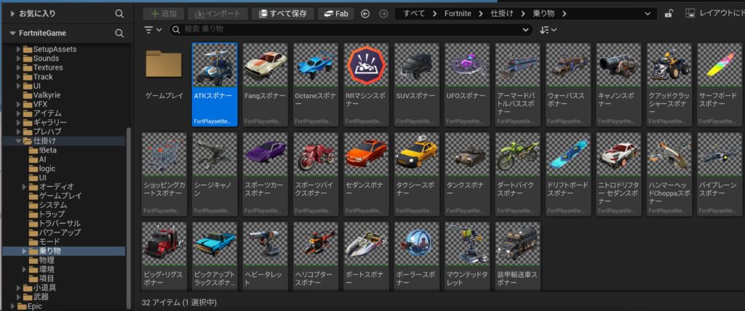The image size is (745, 311).
Task: Select the サーフボードスポナー asset
Action: pyautogui.click(x=720, y=84)
